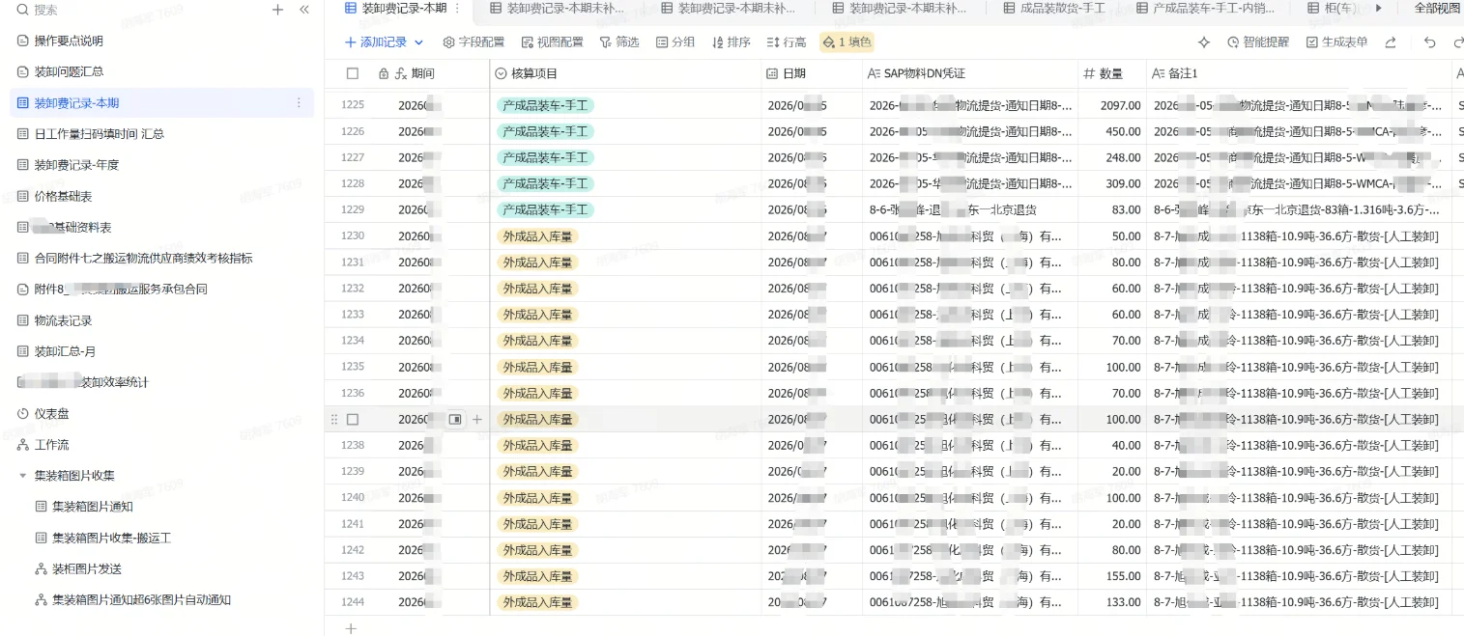Open the 筛选 filter tool
This screenshot has width=1464, height=636.
point(619,42)
